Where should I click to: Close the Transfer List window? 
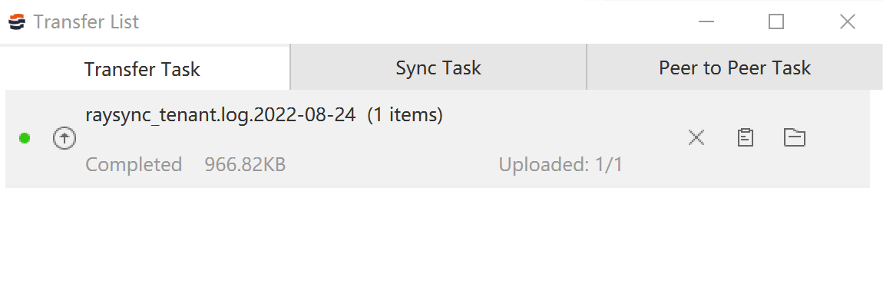[x=848, y=22]
